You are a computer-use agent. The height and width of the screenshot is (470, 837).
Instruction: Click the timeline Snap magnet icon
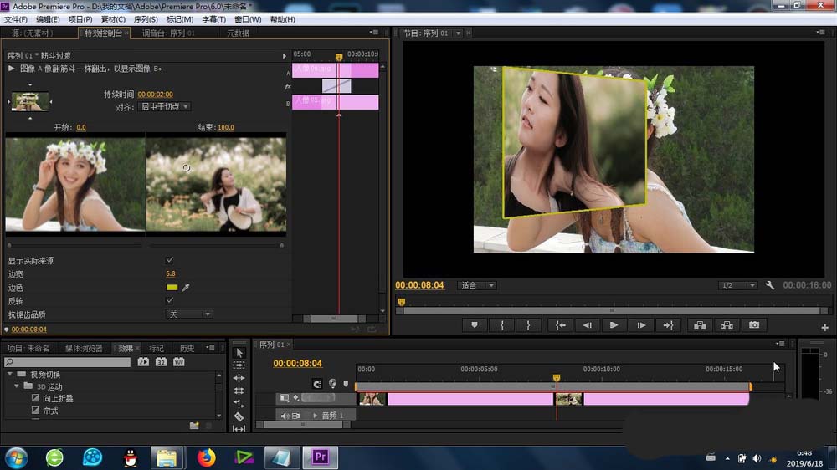317,384
